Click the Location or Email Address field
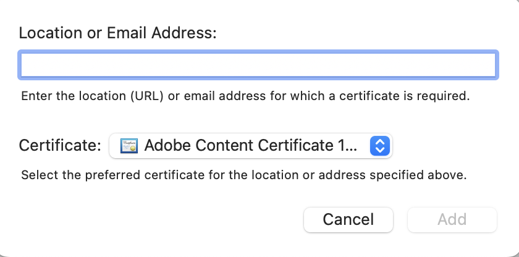This screenshot has height=257, width=519. coord(258,65)
